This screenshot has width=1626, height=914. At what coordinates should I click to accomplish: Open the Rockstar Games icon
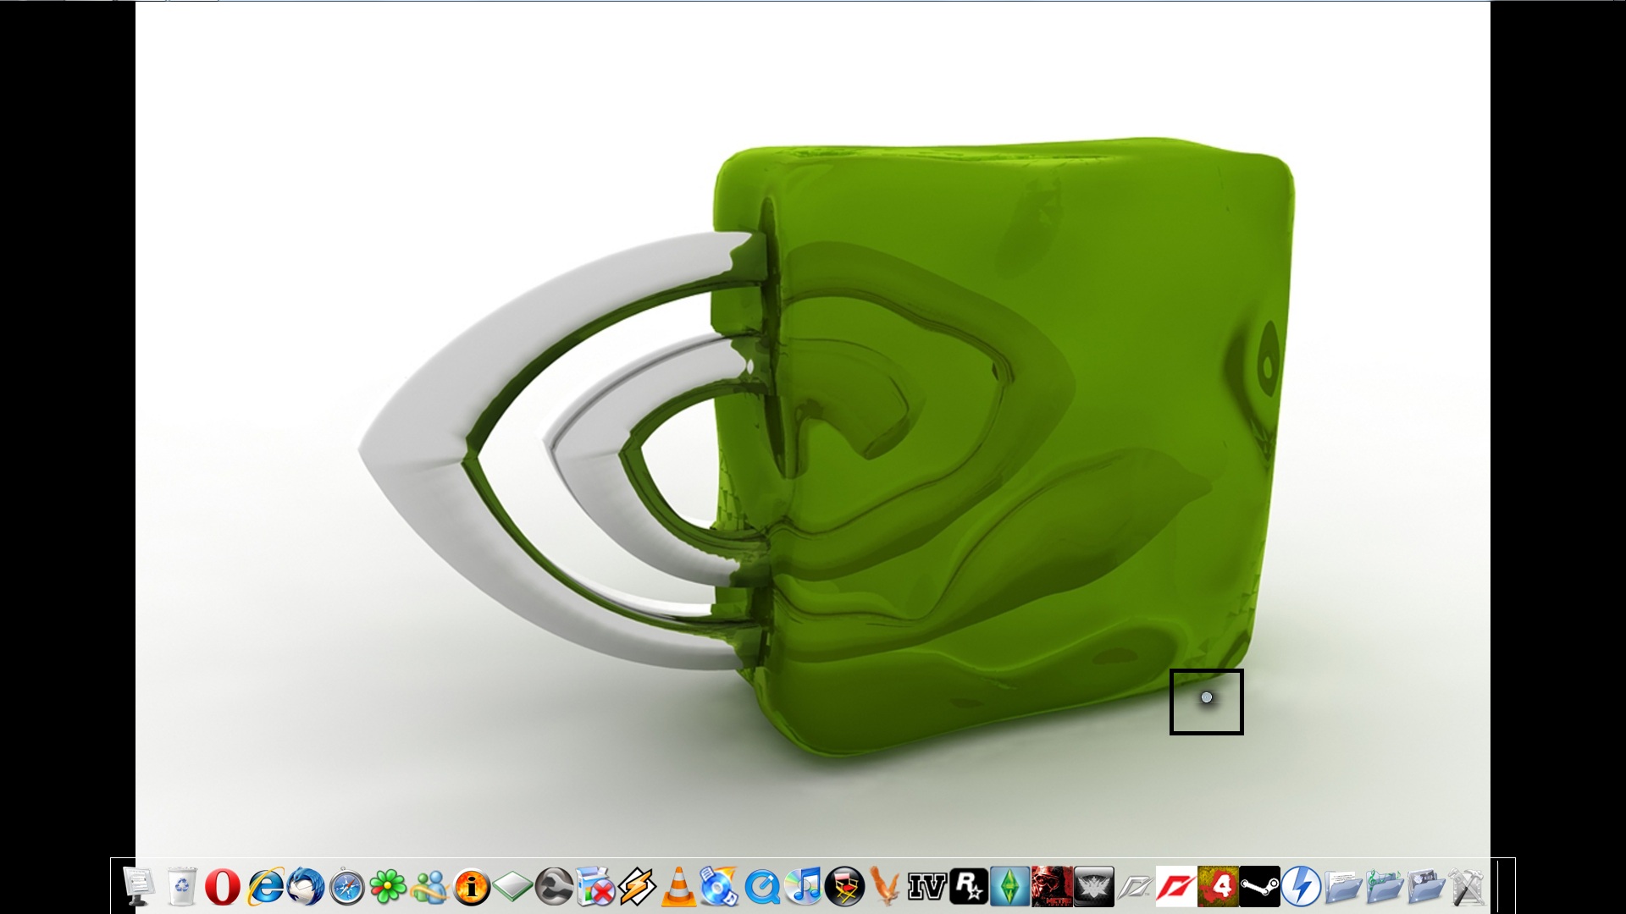(x=969, y=886)
